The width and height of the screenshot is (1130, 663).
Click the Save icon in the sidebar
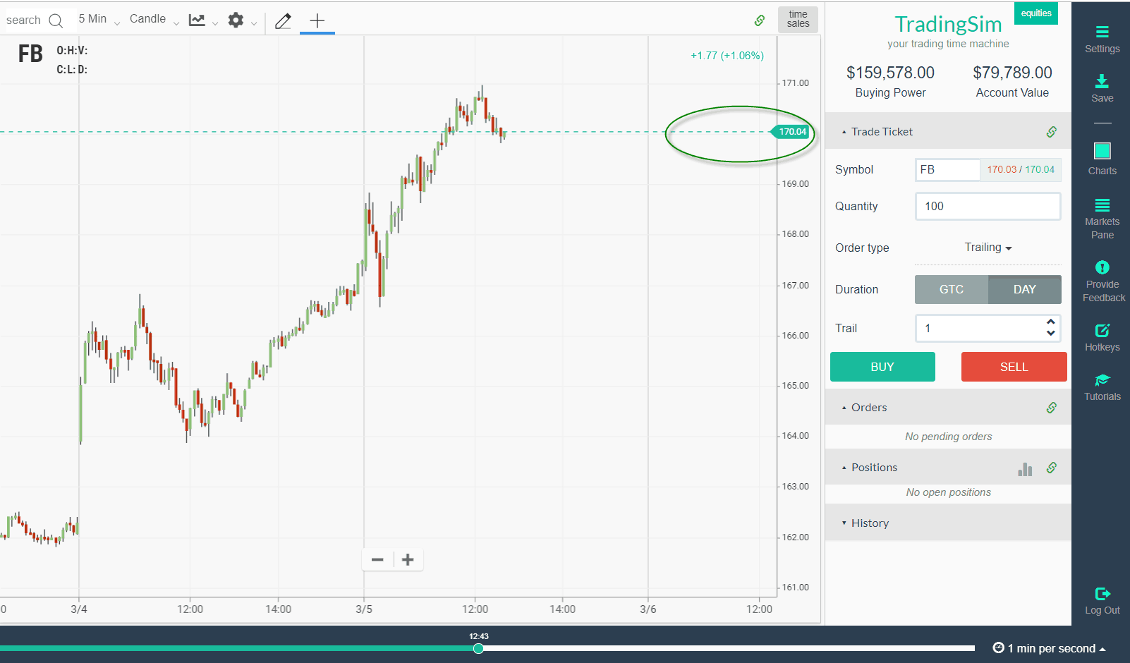click(1101, 87)
